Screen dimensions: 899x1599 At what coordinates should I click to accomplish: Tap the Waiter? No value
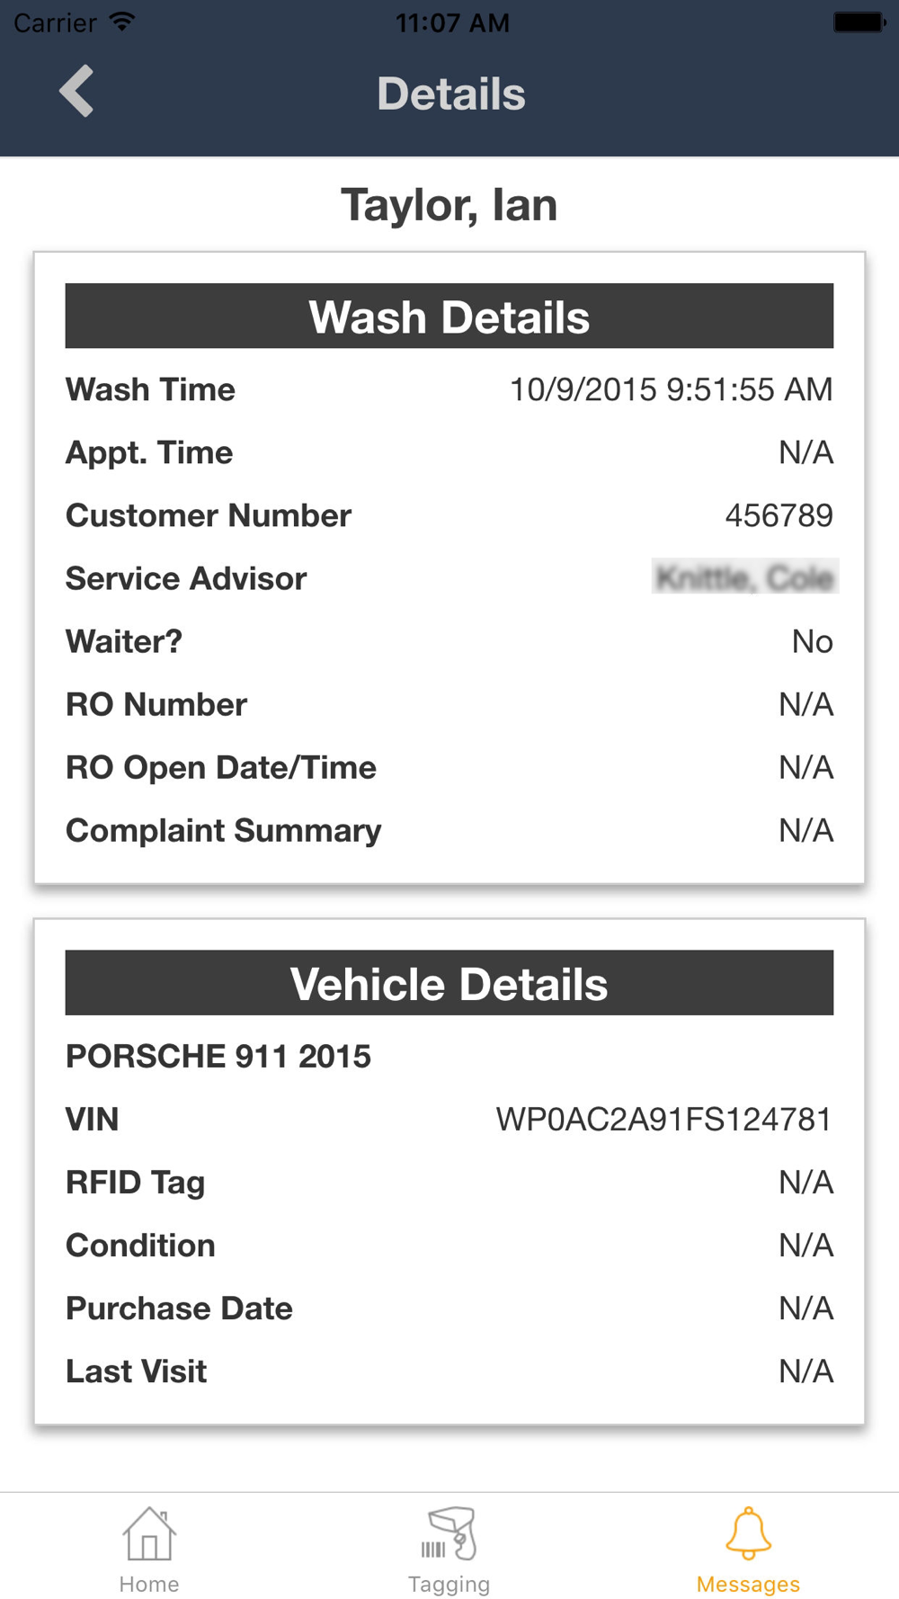(812, 641)
